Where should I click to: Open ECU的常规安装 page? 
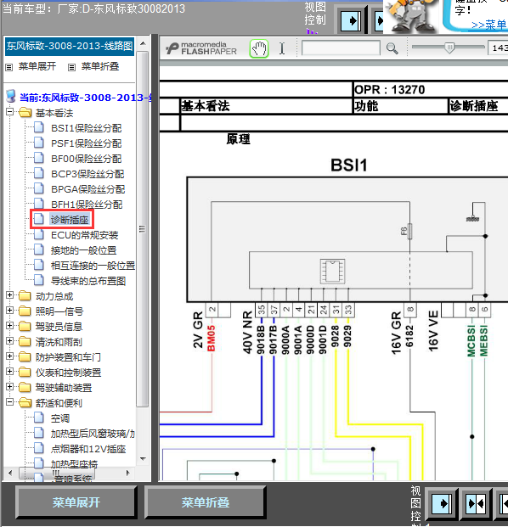tap(84, 235)
